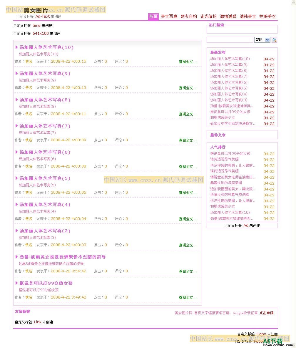The width and height of the screenshot is (296, 348).
Task: Click 查阅全文 for article posted 4:00:13
Action: (188, 88)
